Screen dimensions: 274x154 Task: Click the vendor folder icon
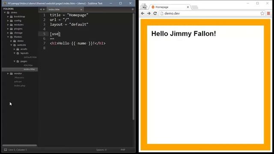pos(12,74)
